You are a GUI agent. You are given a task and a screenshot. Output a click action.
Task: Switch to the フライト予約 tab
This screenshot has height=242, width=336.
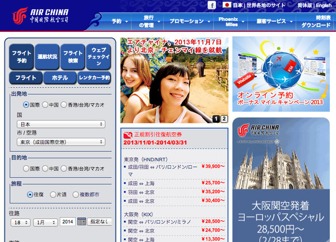(21, 57)
